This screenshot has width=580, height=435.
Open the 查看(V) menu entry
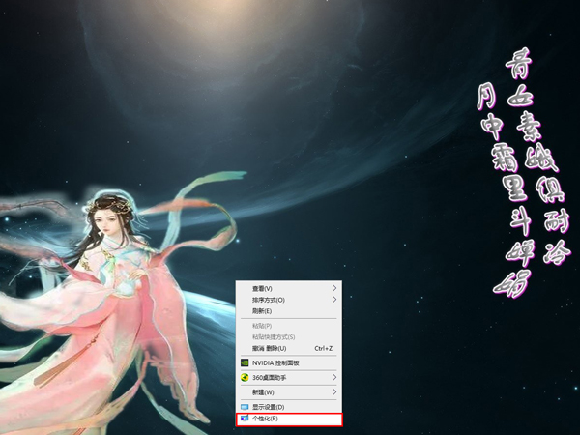tap(262, 288)
